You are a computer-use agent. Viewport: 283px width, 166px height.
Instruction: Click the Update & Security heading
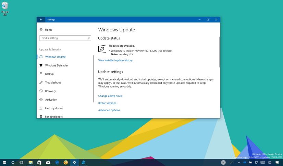[50, 49]
